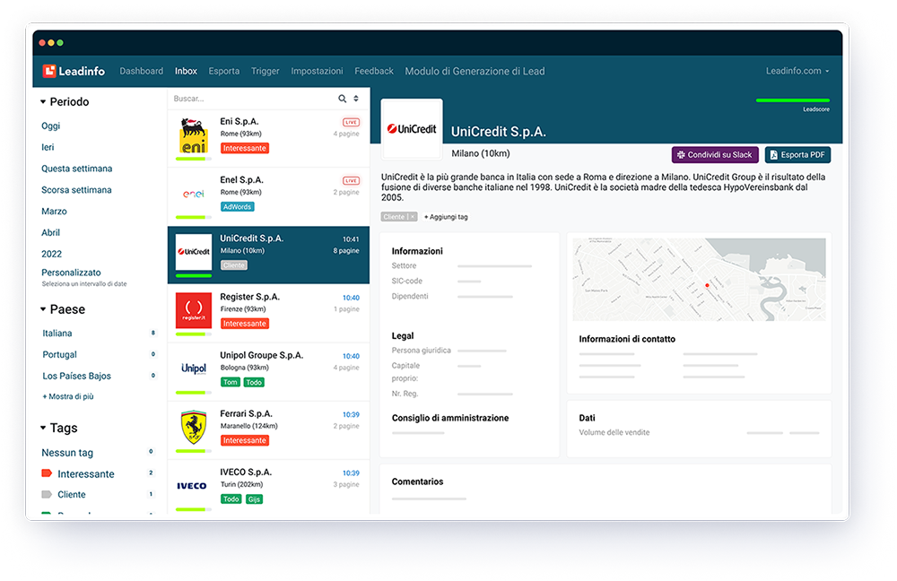Click the search magnifier icon

(x=342, y=99)
